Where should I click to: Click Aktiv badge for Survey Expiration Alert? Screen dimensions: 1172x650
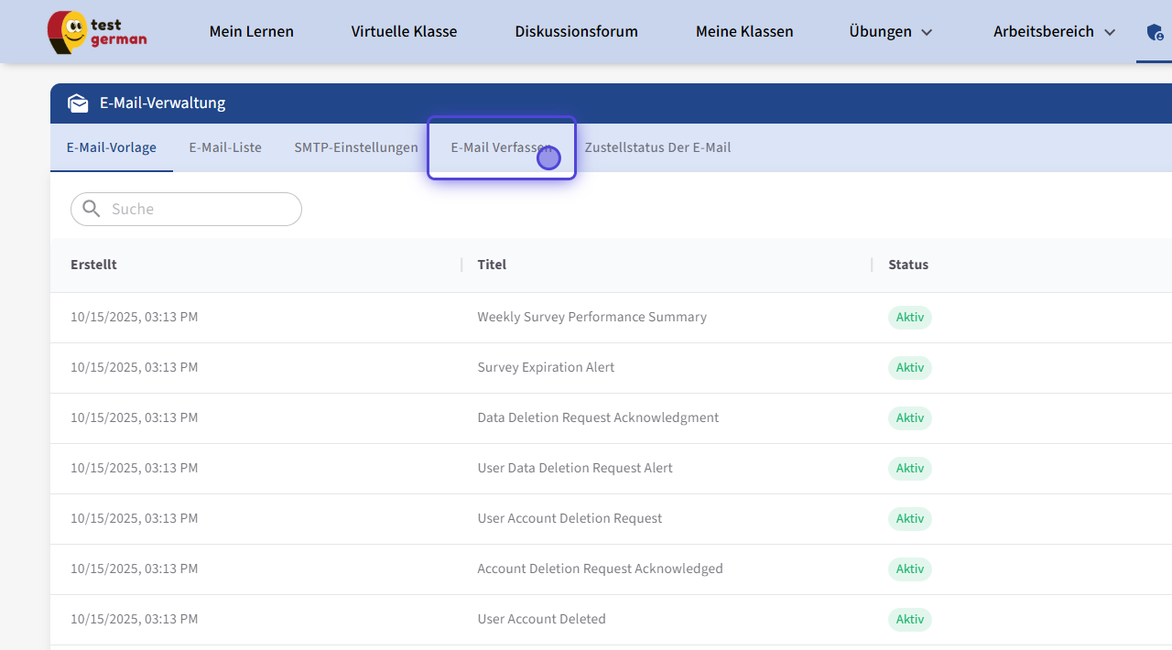point(909,368)
